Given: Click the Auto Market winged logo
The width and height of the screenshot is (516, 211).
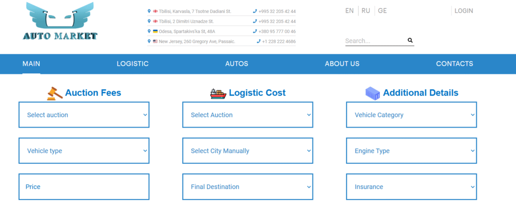Looking at the screenshot, I should pos(60,22).
